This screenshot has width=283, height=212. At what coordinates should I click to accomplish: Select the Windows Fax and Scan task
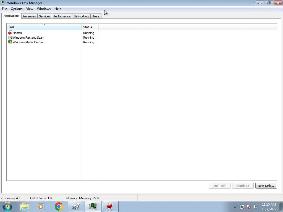[x=28, y=38]
